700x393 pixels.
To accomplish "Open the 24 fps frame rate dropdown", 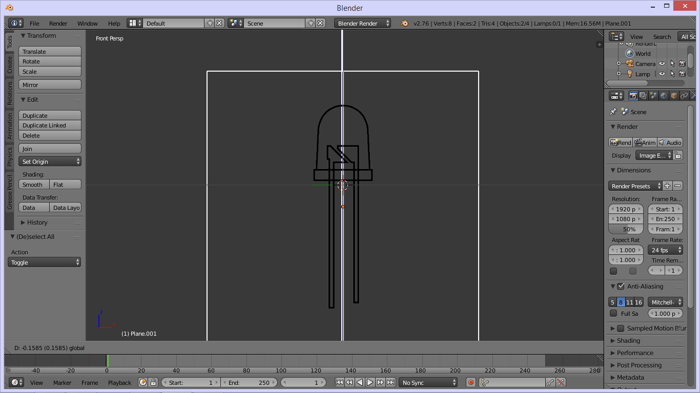I will click(665, 250).
